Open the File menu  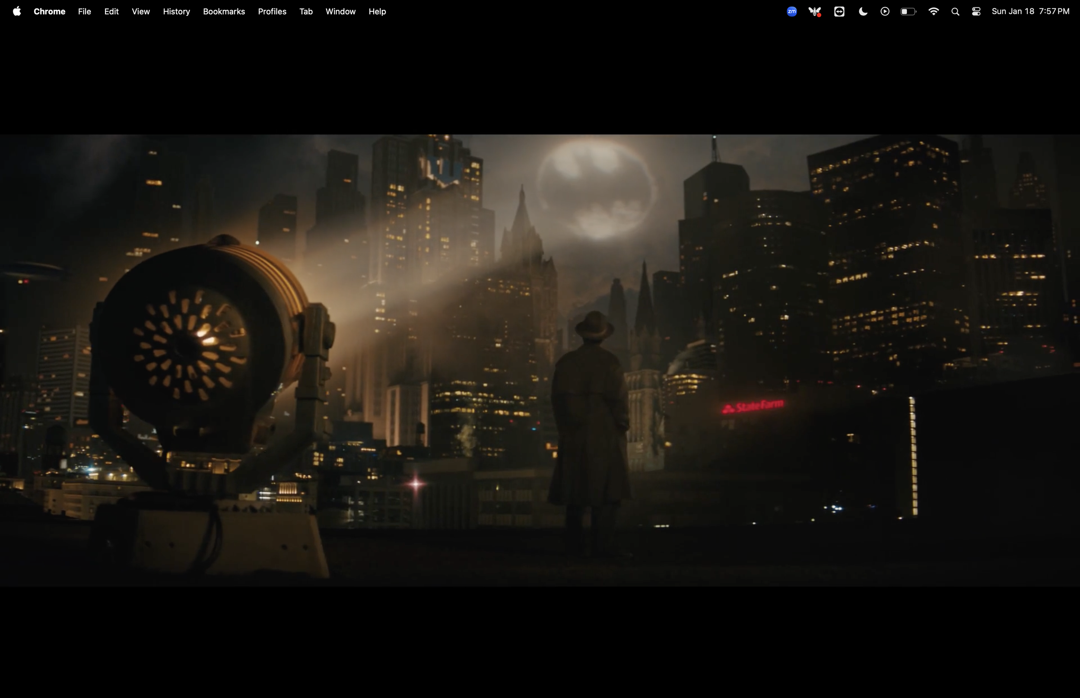(84, 11)
